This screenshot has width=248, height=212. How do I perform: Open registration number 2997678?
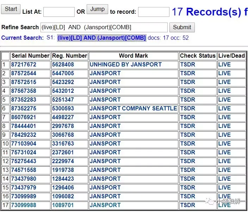63,126
